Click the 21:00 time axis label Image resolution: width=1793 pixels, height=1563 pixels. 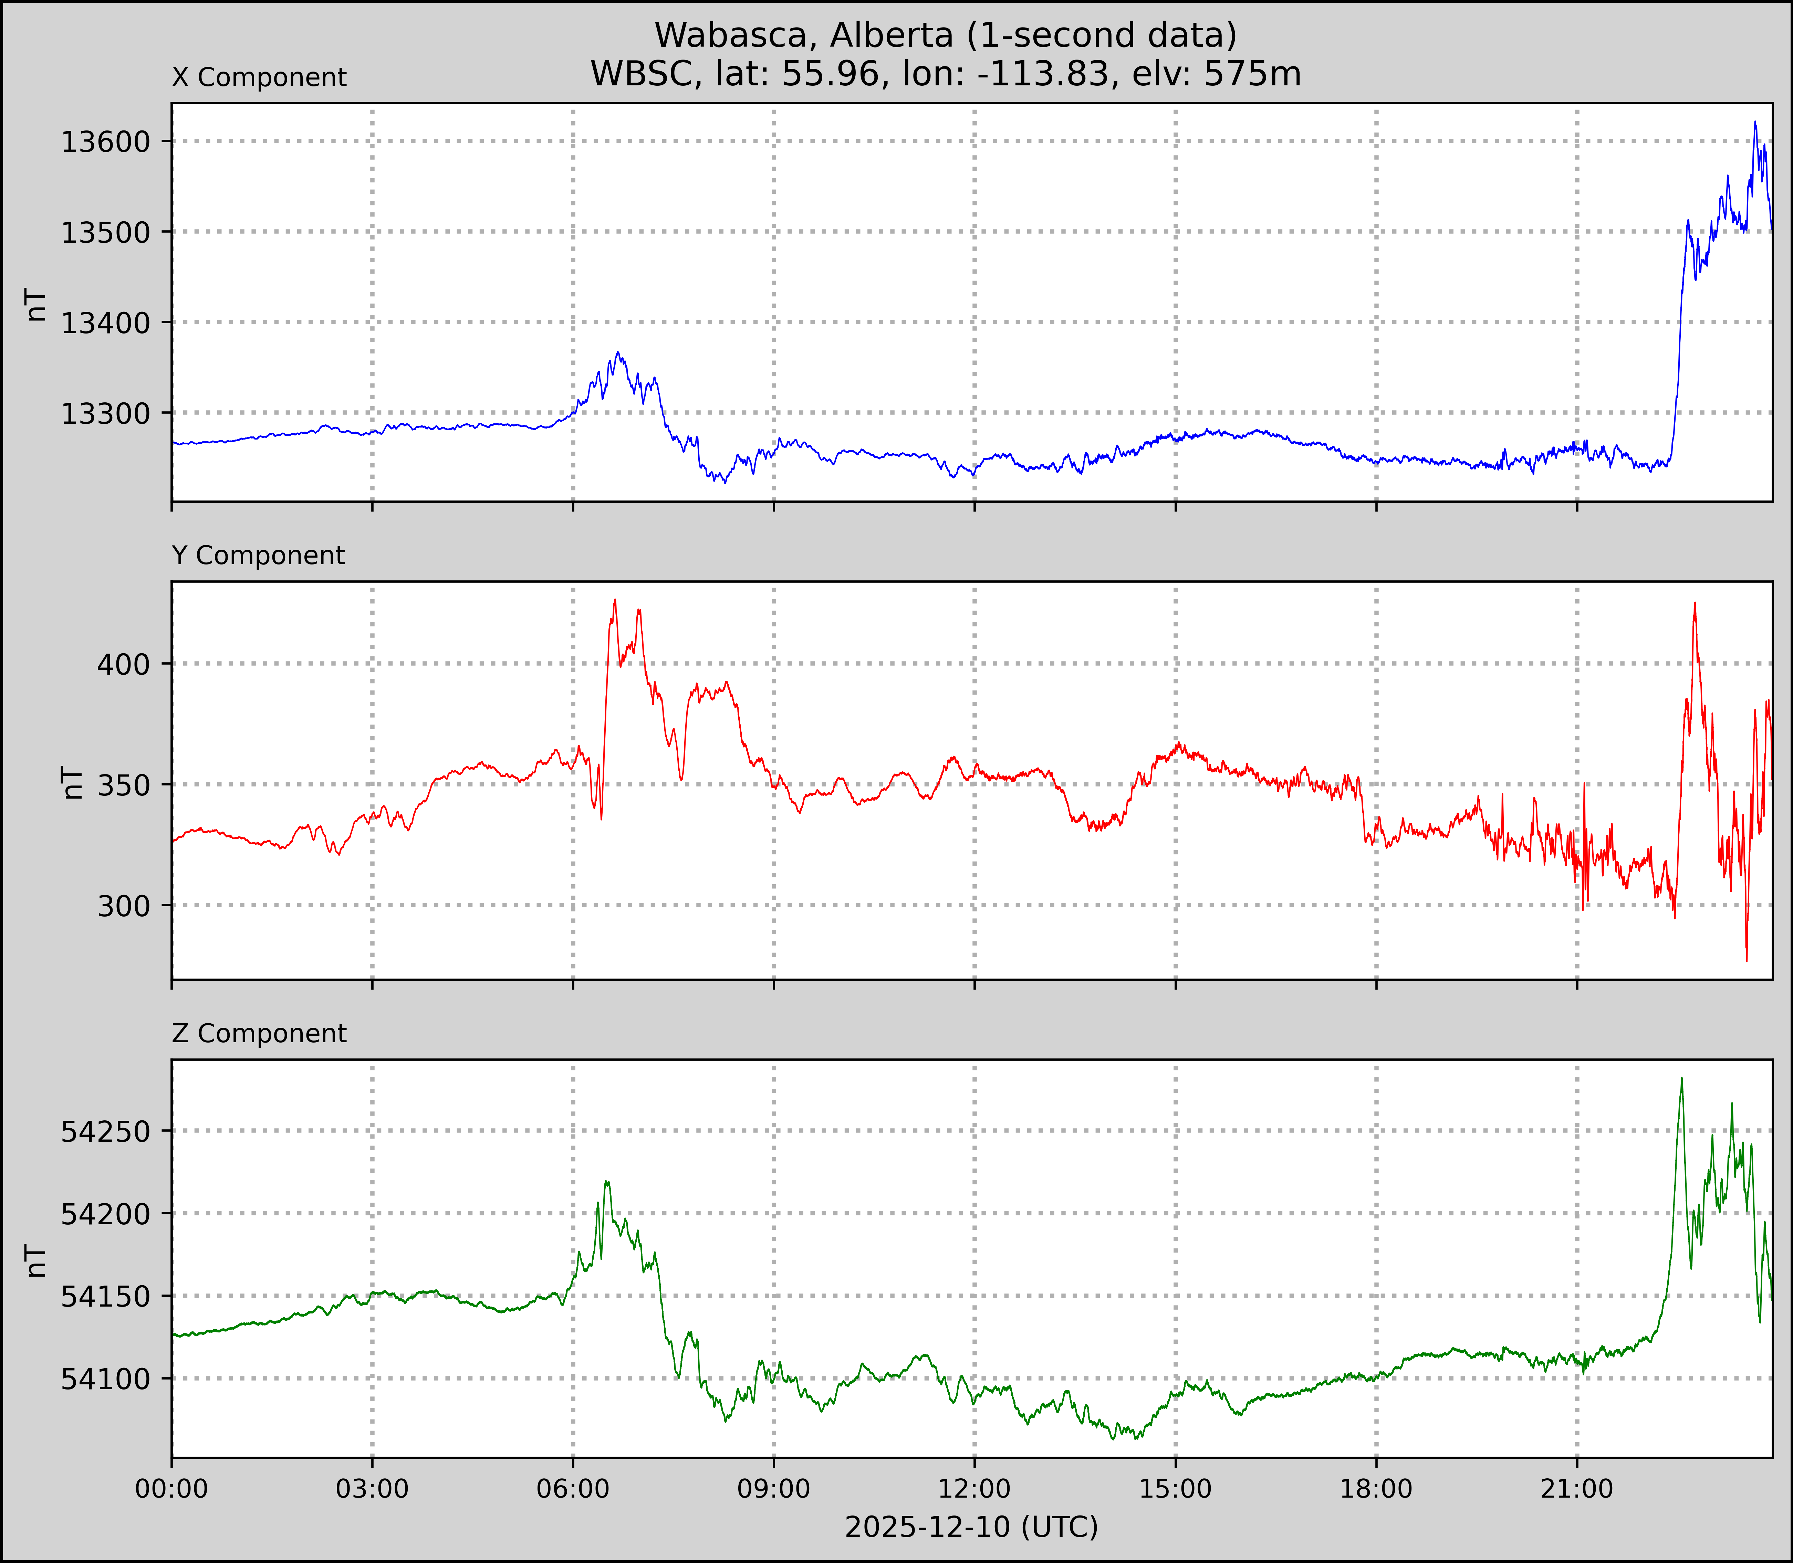tap(1577, 1489)
